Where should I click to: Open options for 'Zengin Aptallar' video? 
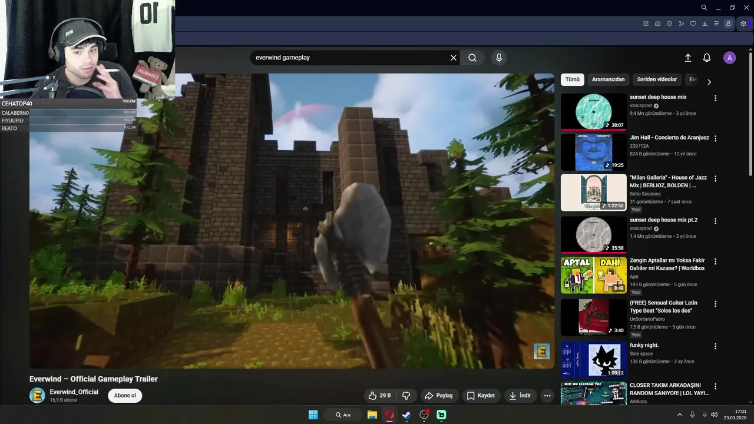[x=716, y=261]
